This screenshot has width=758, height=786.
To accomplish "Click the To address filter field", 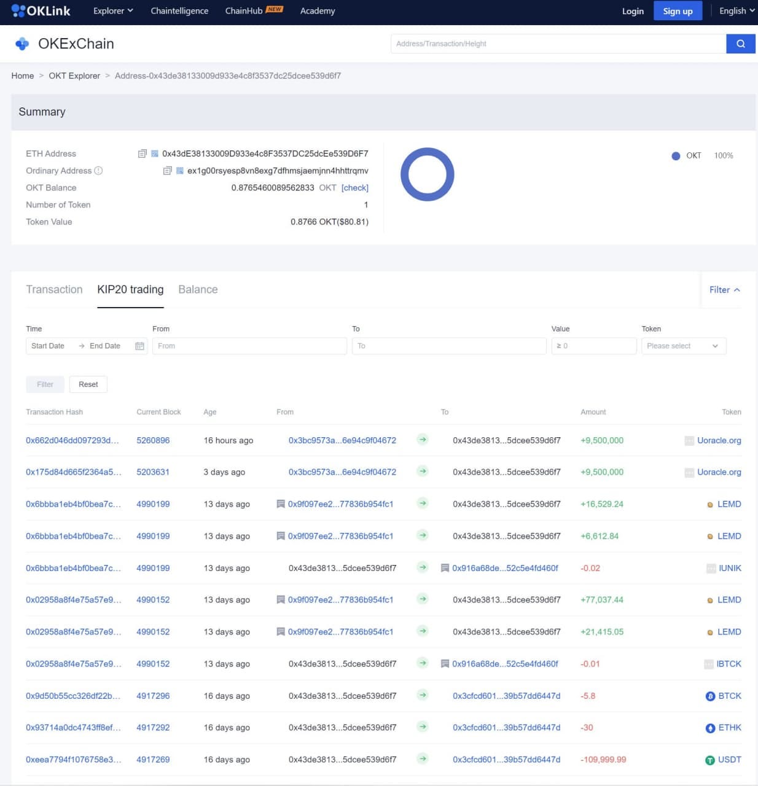I will 449,346.
